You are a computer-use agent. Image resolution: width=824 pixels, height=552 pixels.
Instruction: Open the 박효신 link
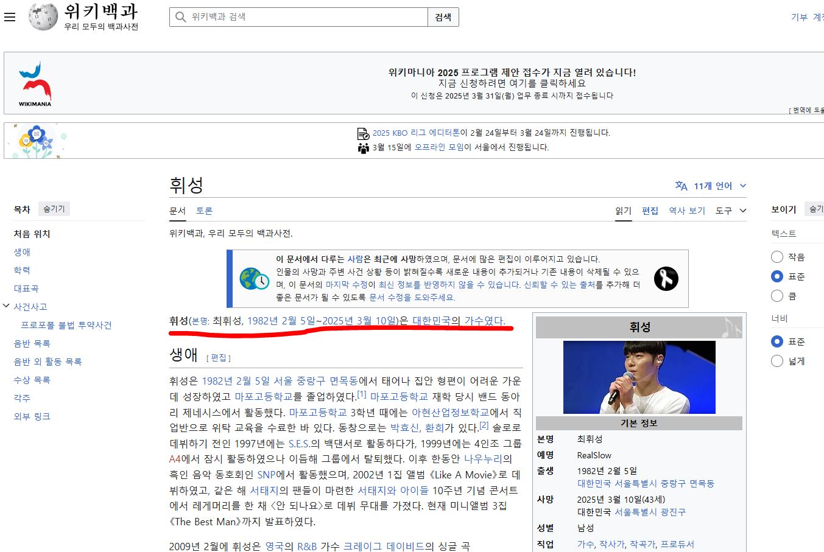point(404,428)
